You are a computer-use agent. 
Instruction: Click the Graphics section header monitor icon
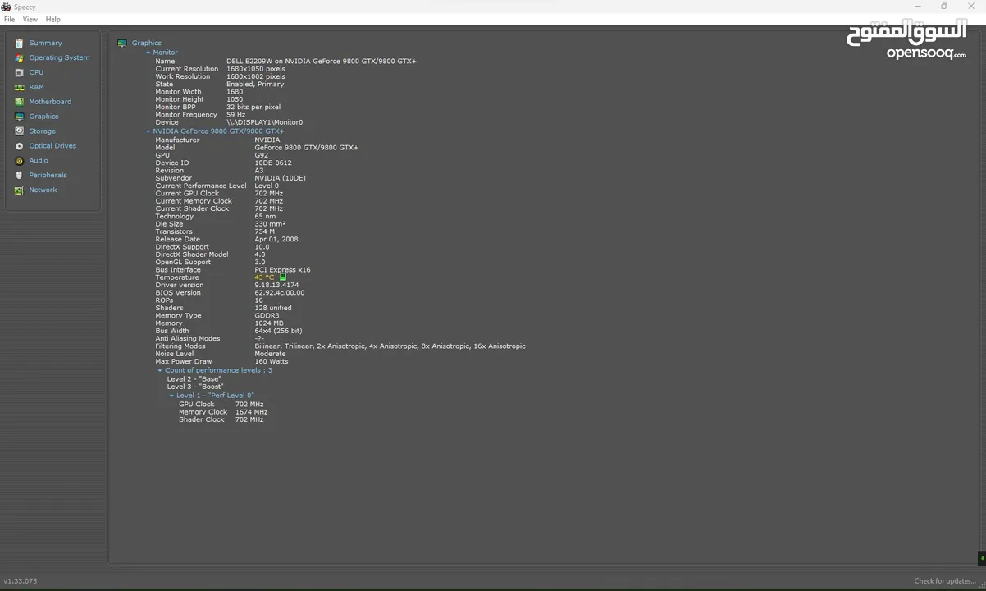(122, 44)
